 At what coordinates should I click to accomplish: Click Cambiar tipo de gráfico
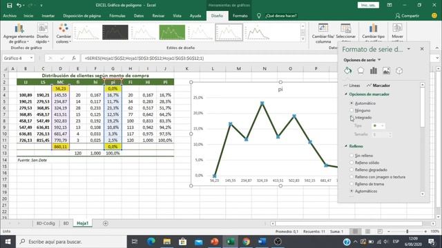(x=373, y=32)
